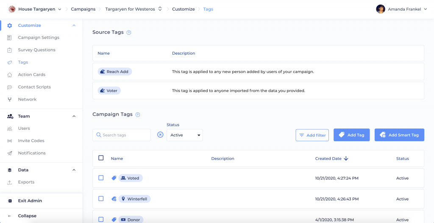434x223 pixels.
Task: Click the Voted tag chip
Action: 131,178
